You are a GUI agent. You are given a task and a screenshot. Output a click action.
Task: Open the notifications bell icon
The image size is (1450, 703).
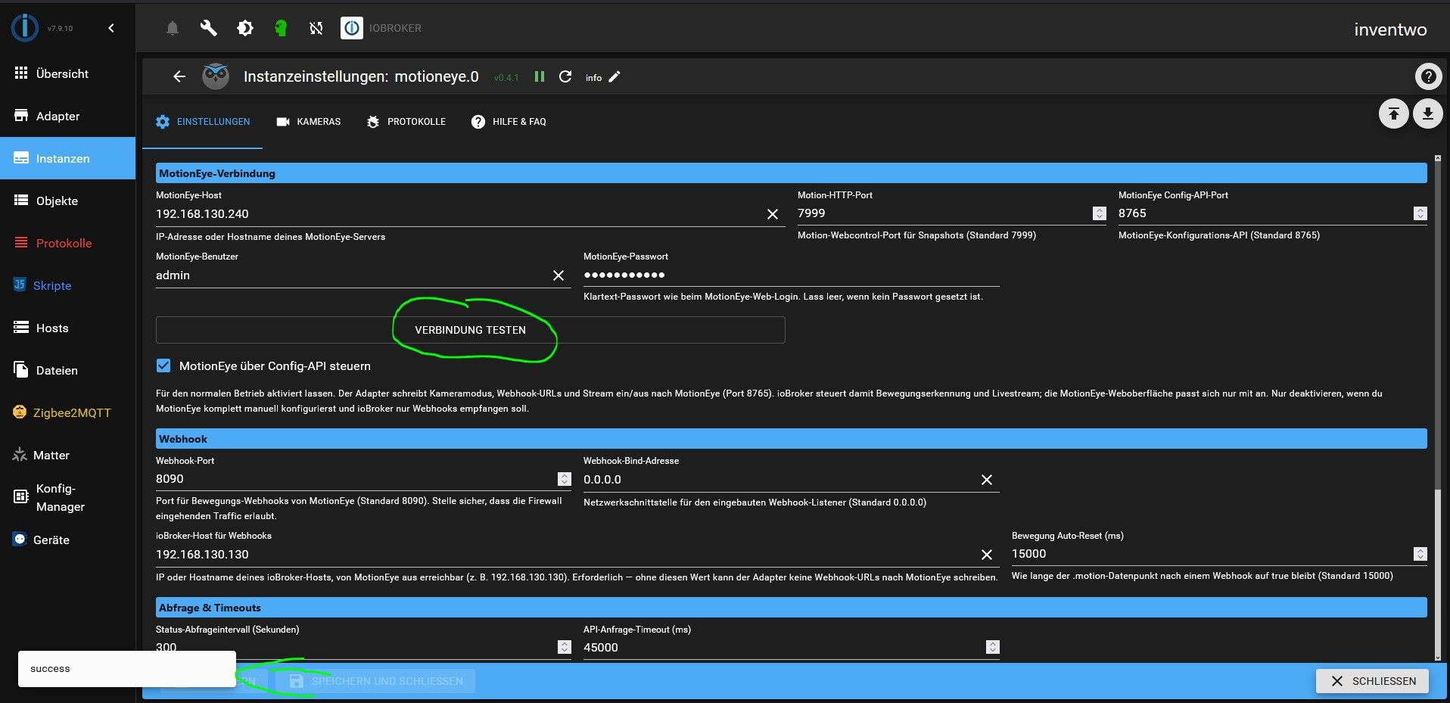(173, 29)
